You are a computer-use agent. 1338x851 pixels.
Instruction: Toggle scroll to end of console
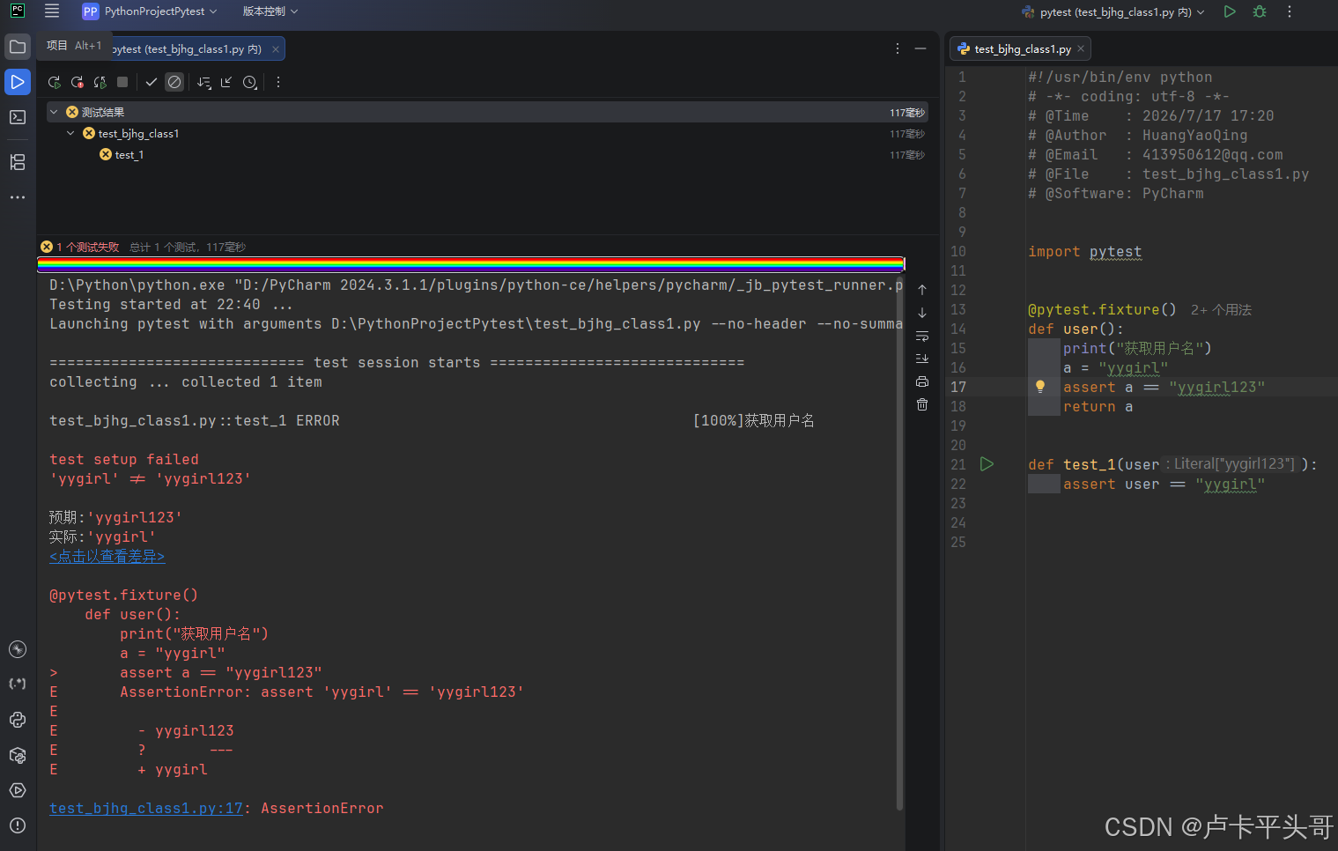click(x=922, y=359)
